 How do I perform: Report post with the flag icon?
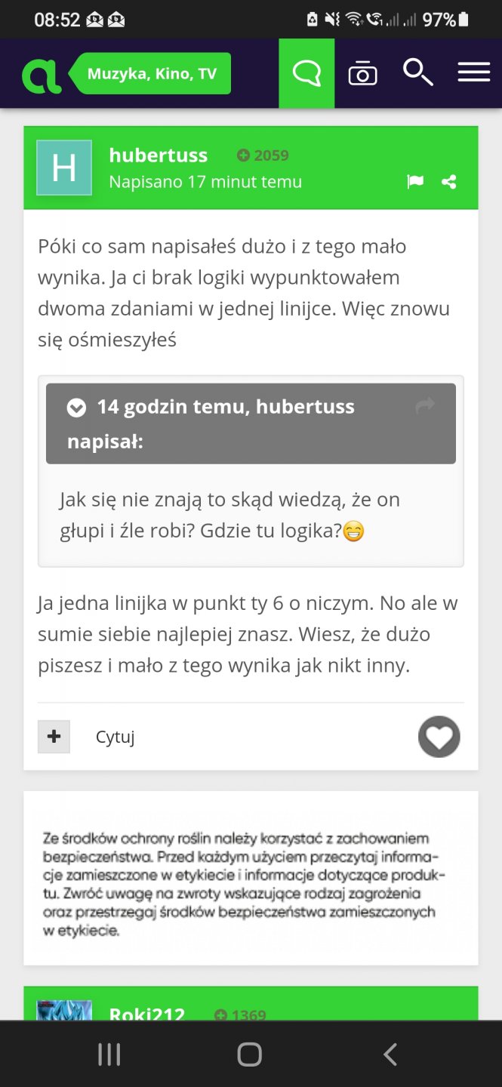point(415,182)
